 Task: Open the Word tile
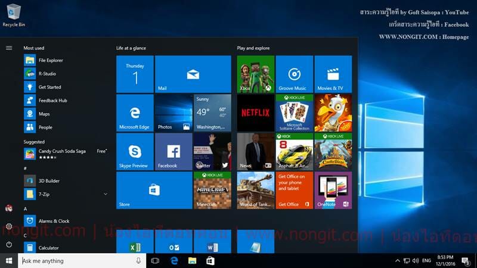[212, 242]
